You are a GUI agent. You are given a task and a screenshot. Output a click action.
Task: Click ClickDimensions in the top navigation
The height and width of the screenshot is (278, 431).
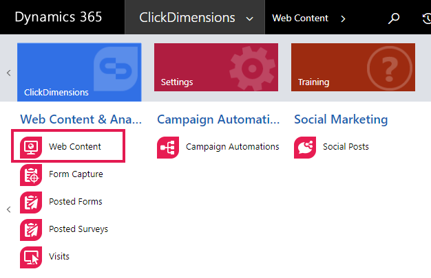(x=187, y=17)
